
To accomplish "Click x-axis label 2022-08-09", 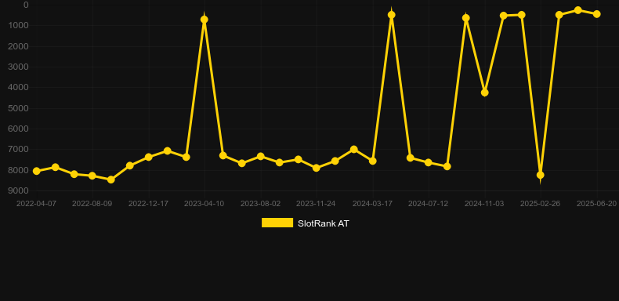I will click(92, 204).
